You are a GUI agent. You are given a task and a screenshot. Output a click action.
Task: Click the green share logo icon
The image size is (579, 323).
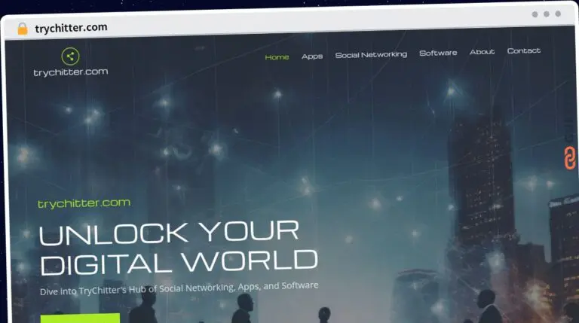(70, 56)
